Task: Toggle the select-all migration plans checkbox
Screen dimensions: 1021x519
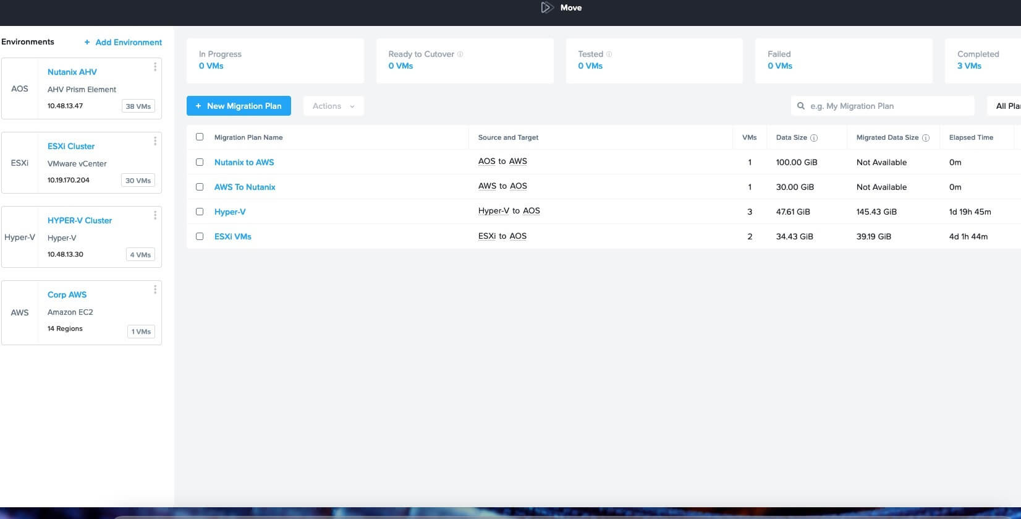Action: tap(200, 137)
